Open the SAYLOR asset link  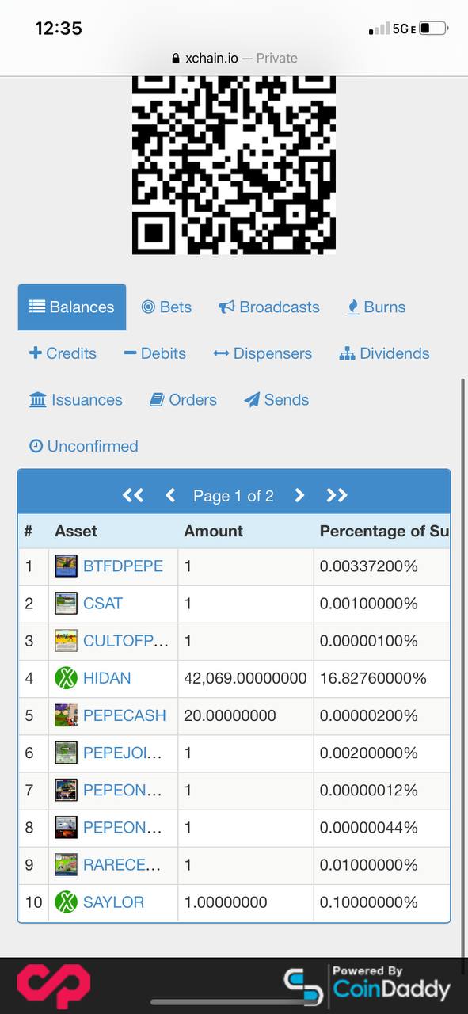(113, 902)
